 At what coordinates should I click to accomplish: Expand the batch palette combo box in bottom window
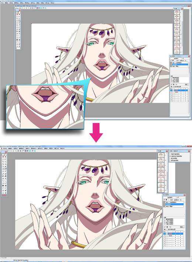click(170, 197)
